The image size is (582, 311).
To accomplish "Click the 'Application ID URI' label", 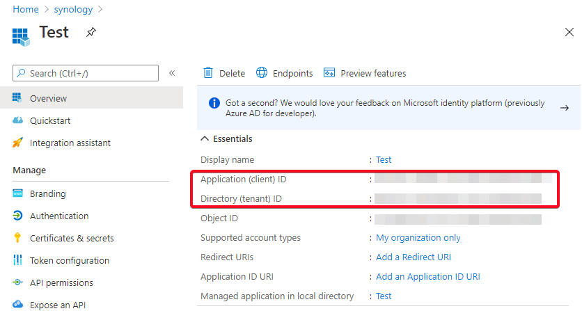I will tap(237, 276).
